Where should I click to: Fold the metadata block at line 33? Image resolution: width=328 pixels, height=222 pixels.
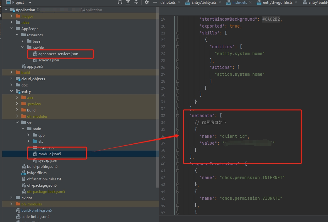[178, 116]
